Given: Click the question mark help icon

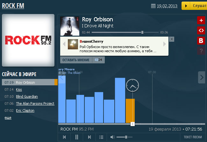Looking at the screenshot, I should tap(201, 50).
